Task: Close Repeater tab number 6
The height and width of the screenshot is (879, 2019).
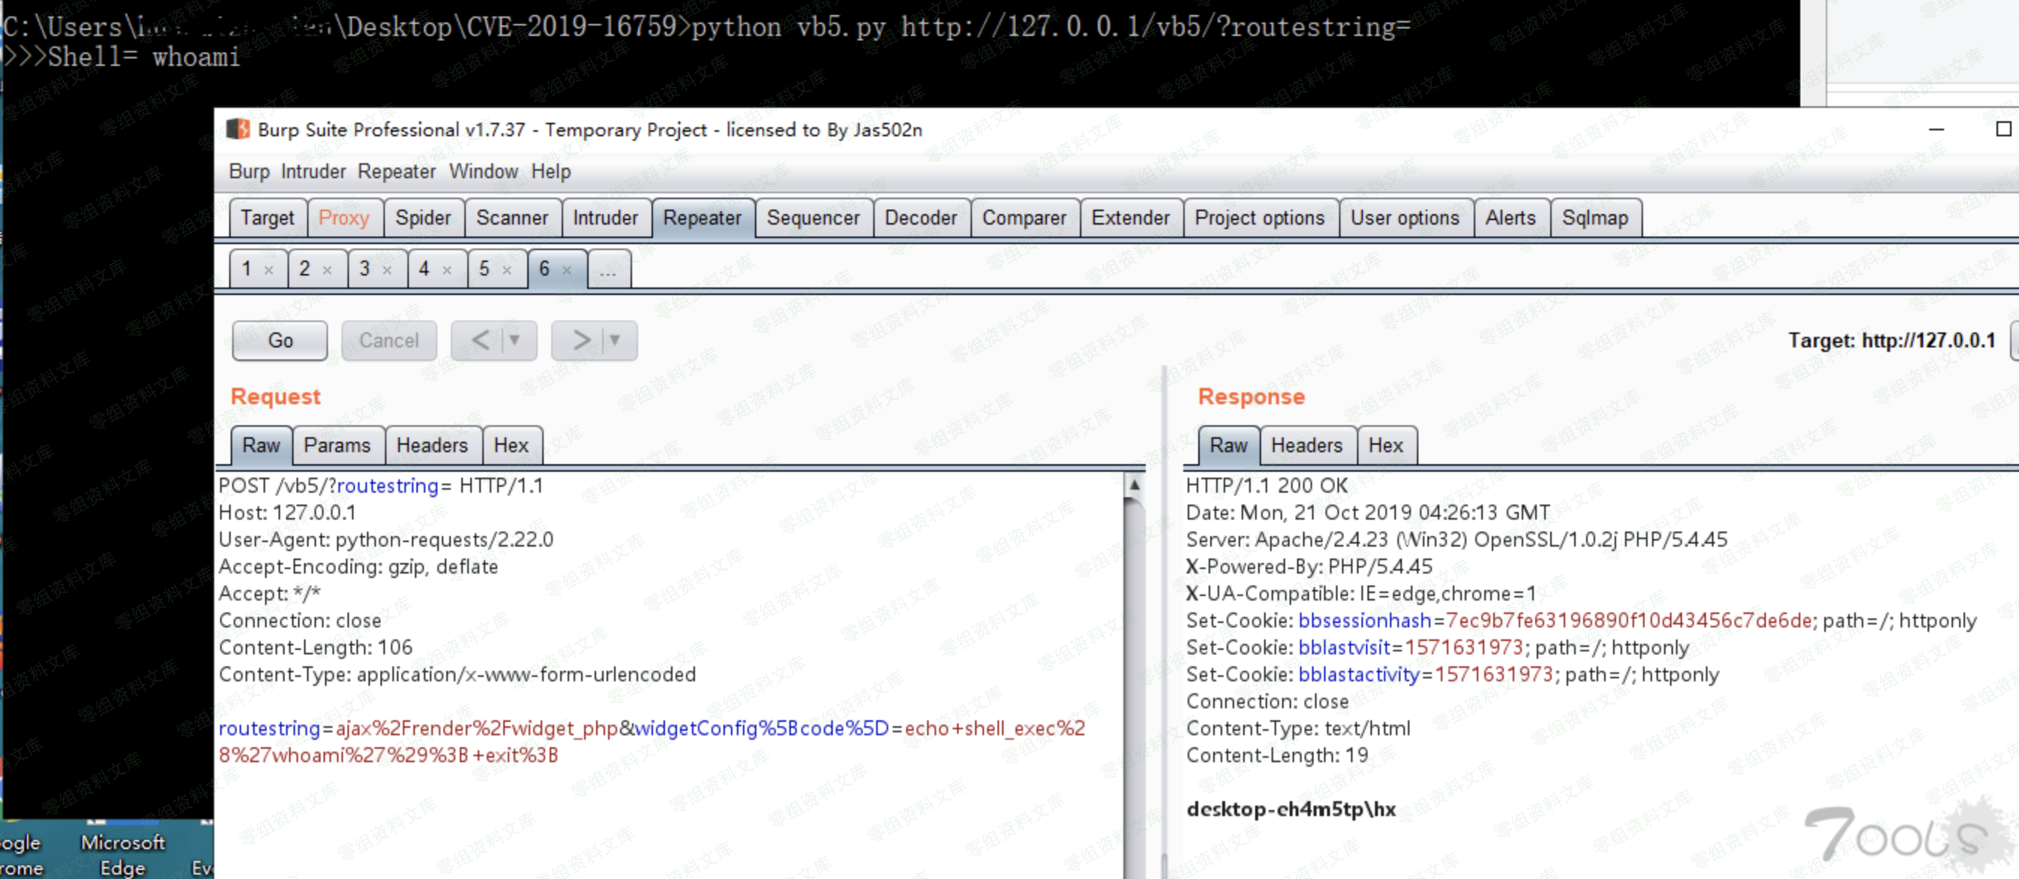Action: (x=567, y=270)
